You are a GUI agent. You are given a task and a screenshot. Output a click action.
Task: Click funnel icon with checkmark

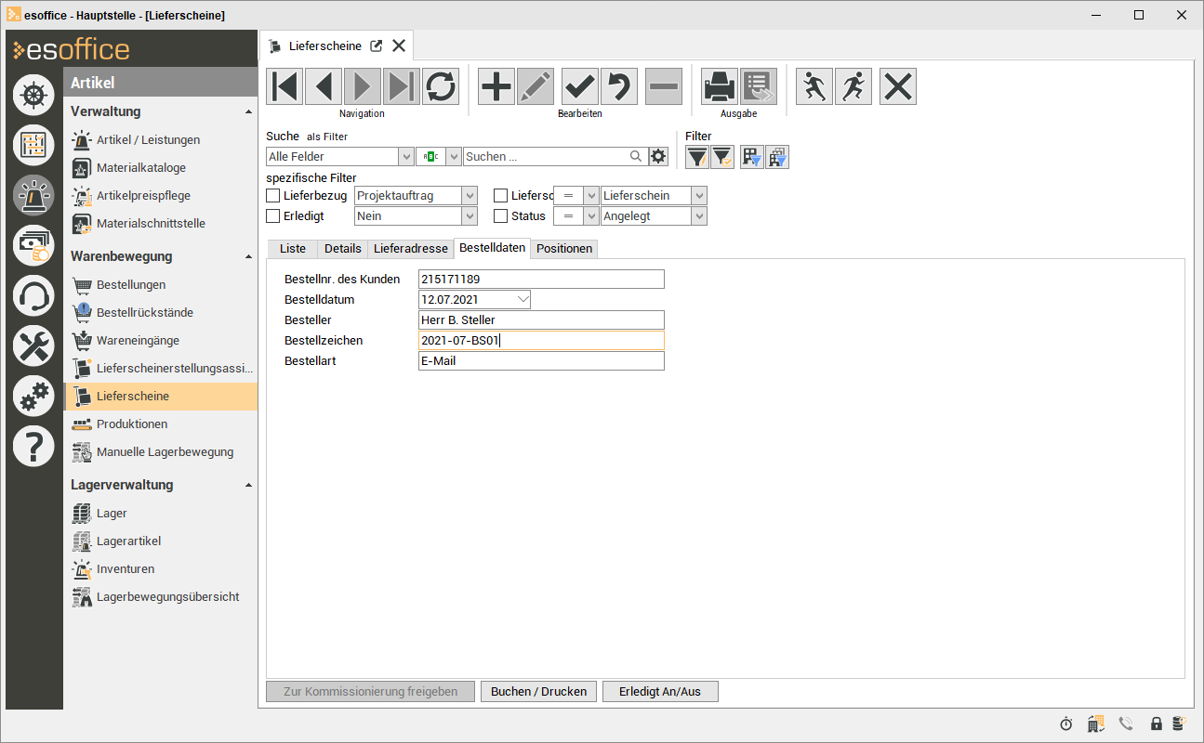(722, 157)
